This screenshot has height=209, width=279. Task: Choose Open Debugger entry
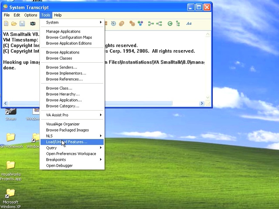point(72,165)
